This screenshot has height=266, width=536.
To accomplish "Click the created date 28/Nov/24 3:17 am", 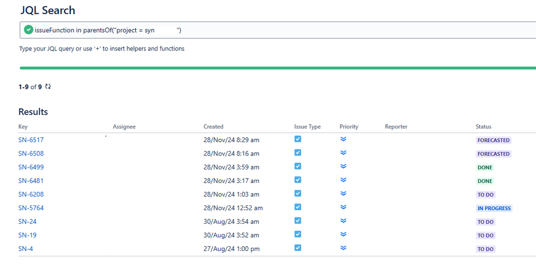I will click(x=231, y=181).
